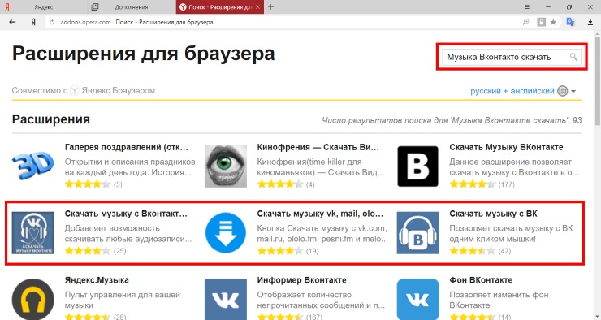Click the 'Совместимо с Яндекс.Браузером' text
The height and width of the screenshot is (320, 601).
83,91
